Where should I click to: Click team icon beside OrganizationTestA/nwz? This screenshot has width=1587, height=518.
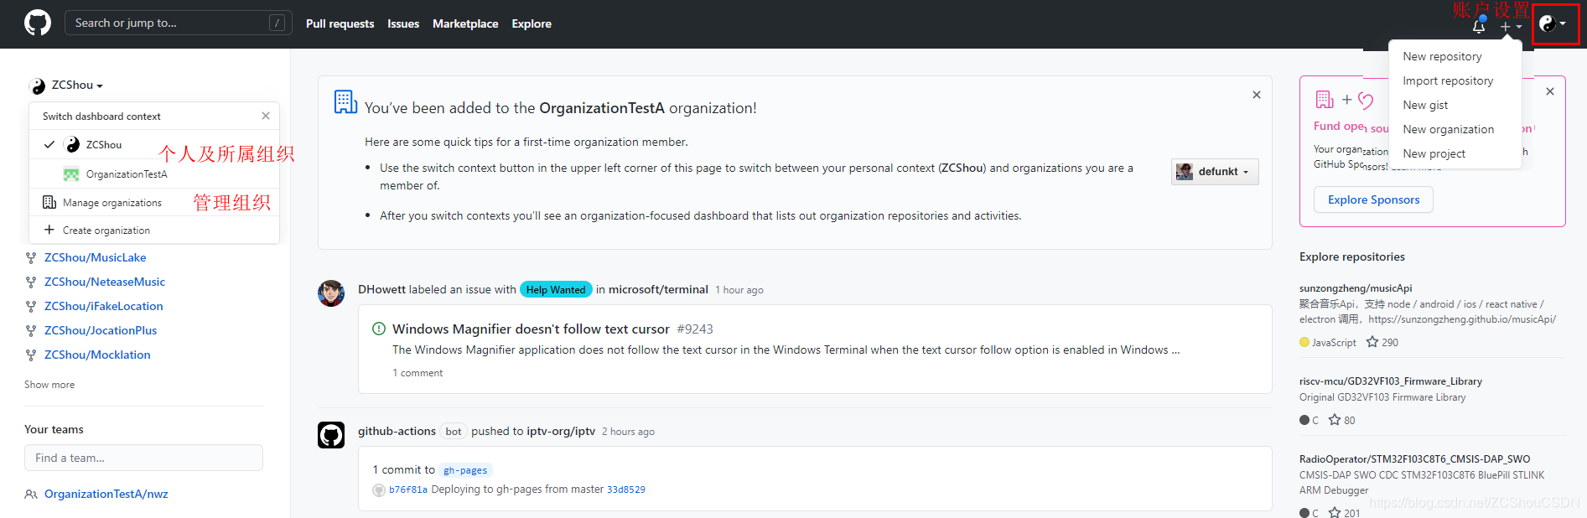click(x=31, y=495)
